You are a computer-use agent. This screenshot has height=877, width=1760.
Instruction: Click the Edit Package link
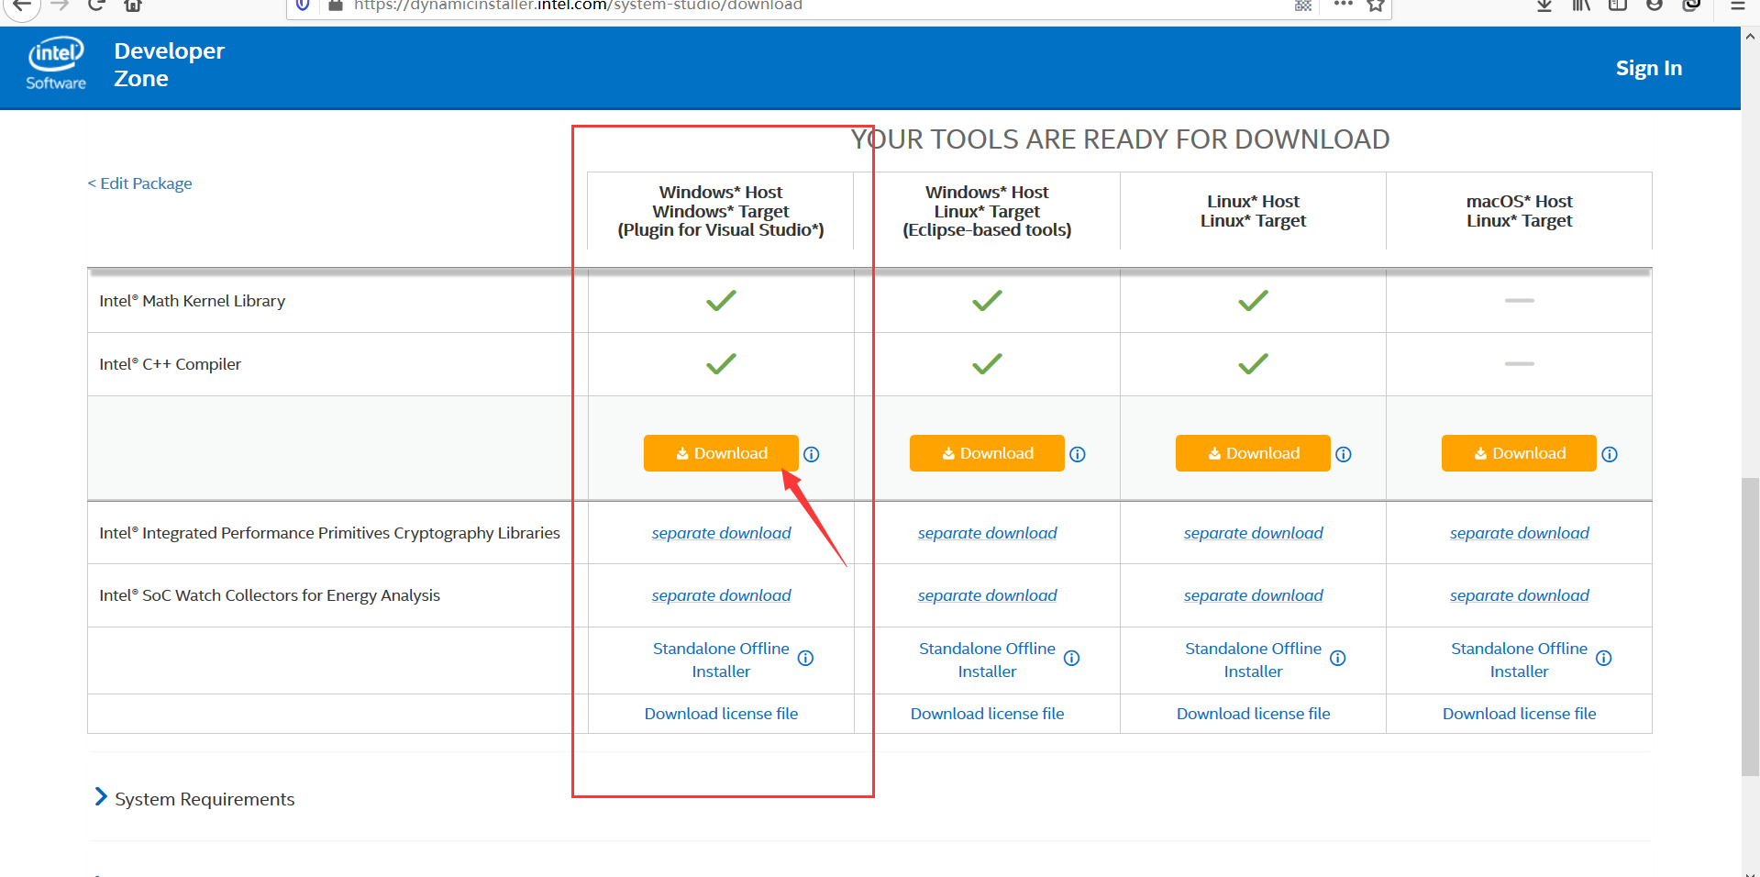(x=139, y=183)
